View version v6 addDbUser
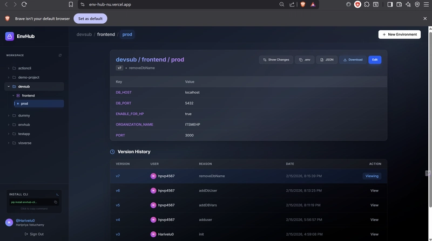This screenshot has height=241, width=432. point(374,190)
